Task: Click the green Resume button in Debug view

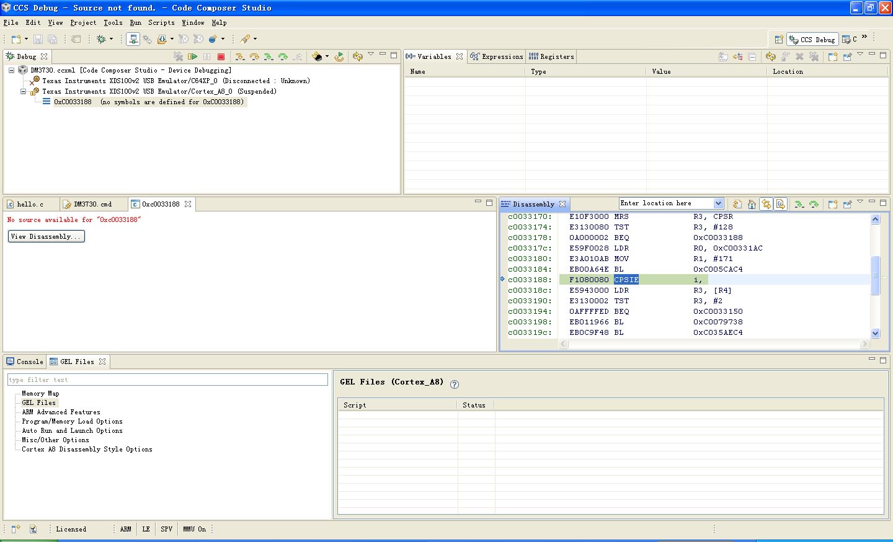Action: (193, 56)
